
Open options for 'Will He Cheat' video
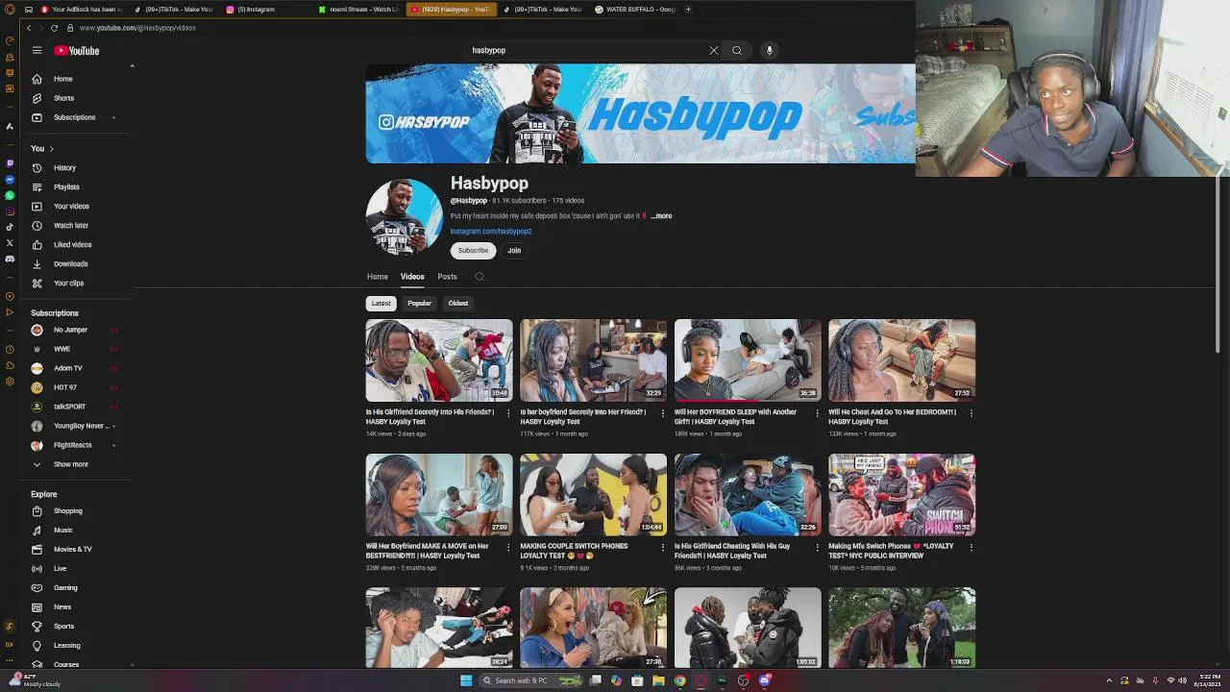[971, 413]
